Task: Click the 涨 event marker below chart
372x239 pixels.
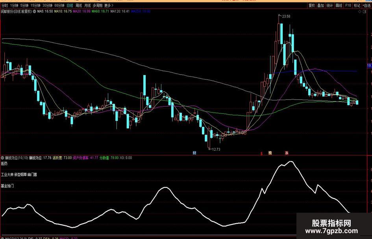Action: coord(287,153)
